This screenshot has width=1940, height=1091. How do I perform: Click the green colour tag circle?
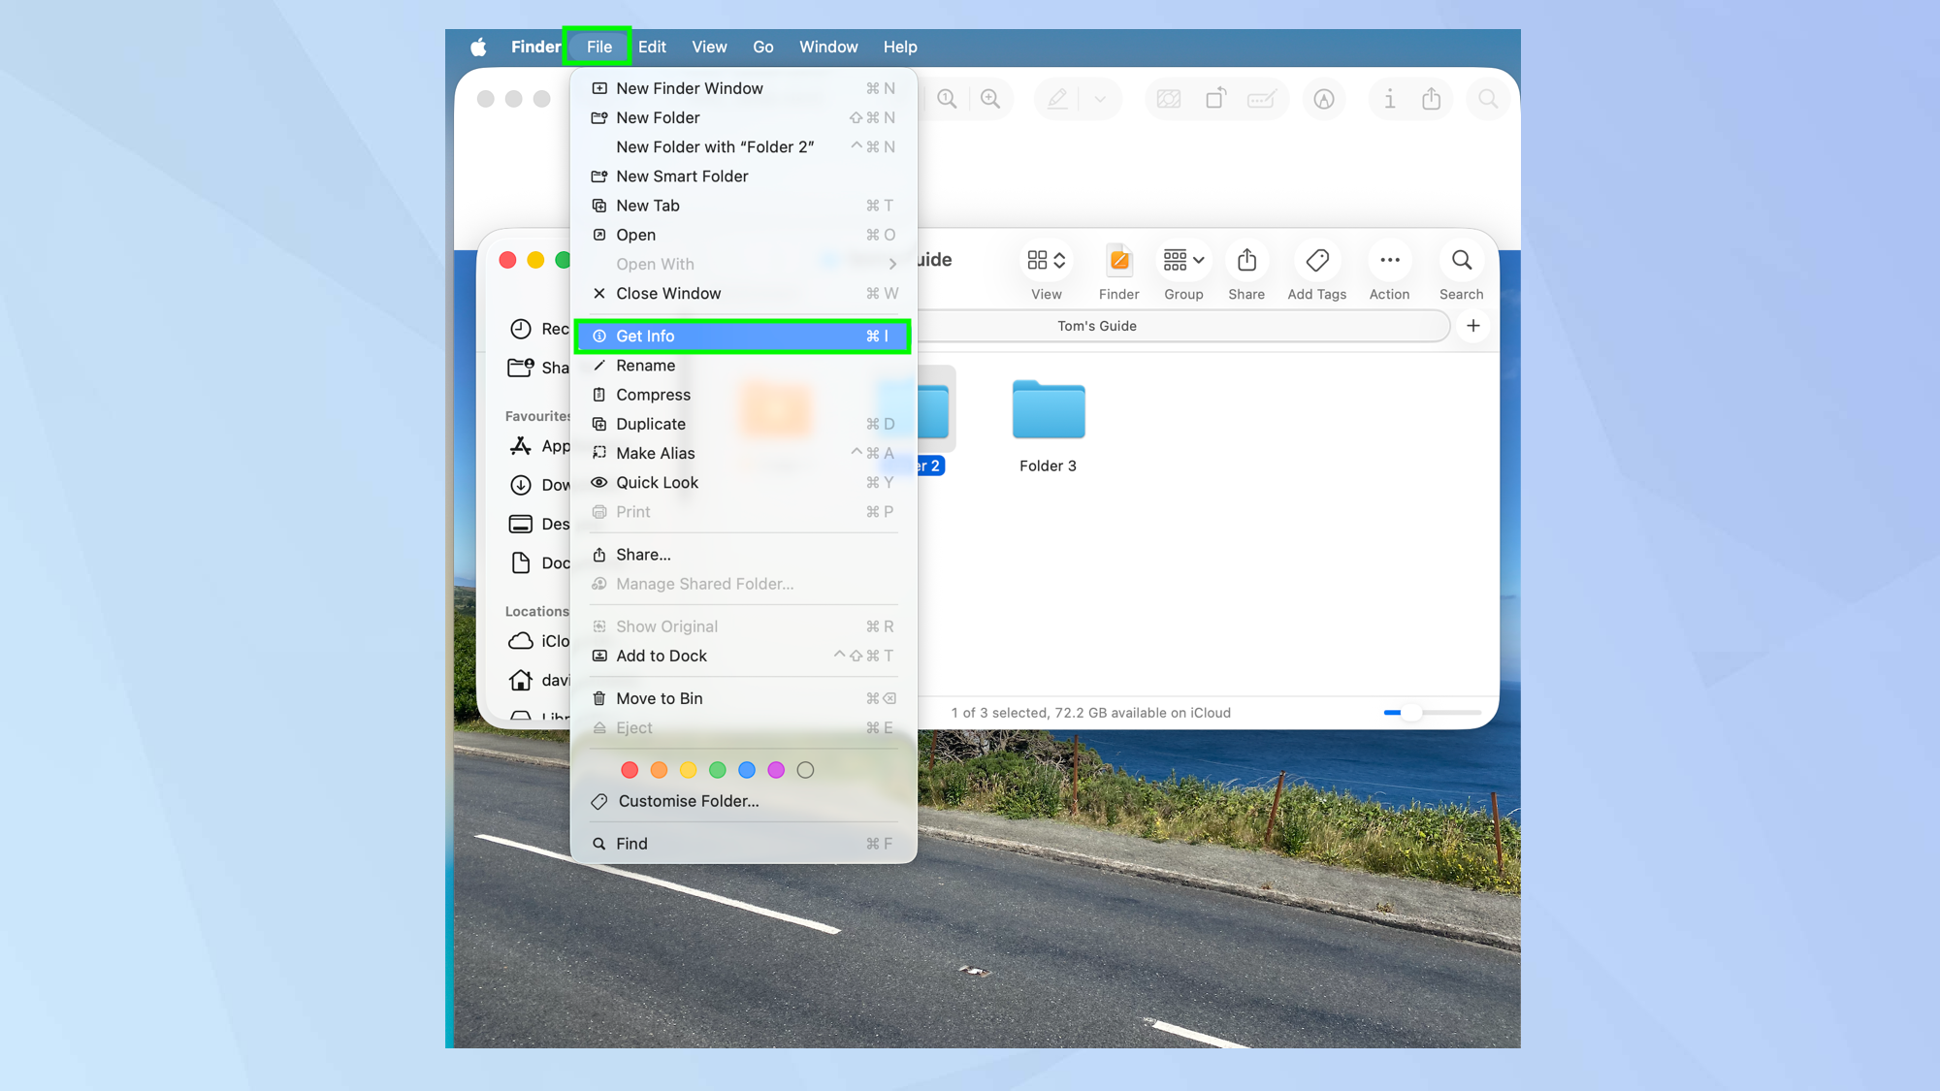click(717, 769)
